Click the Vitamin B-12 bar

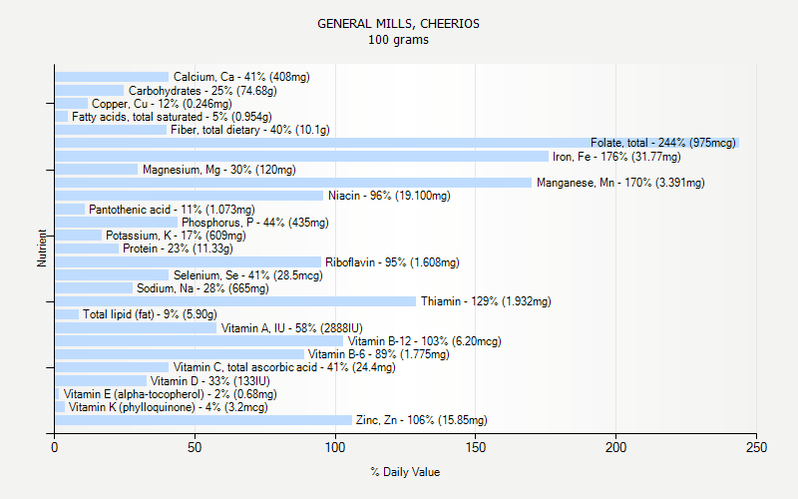click(x=199, y=341)
